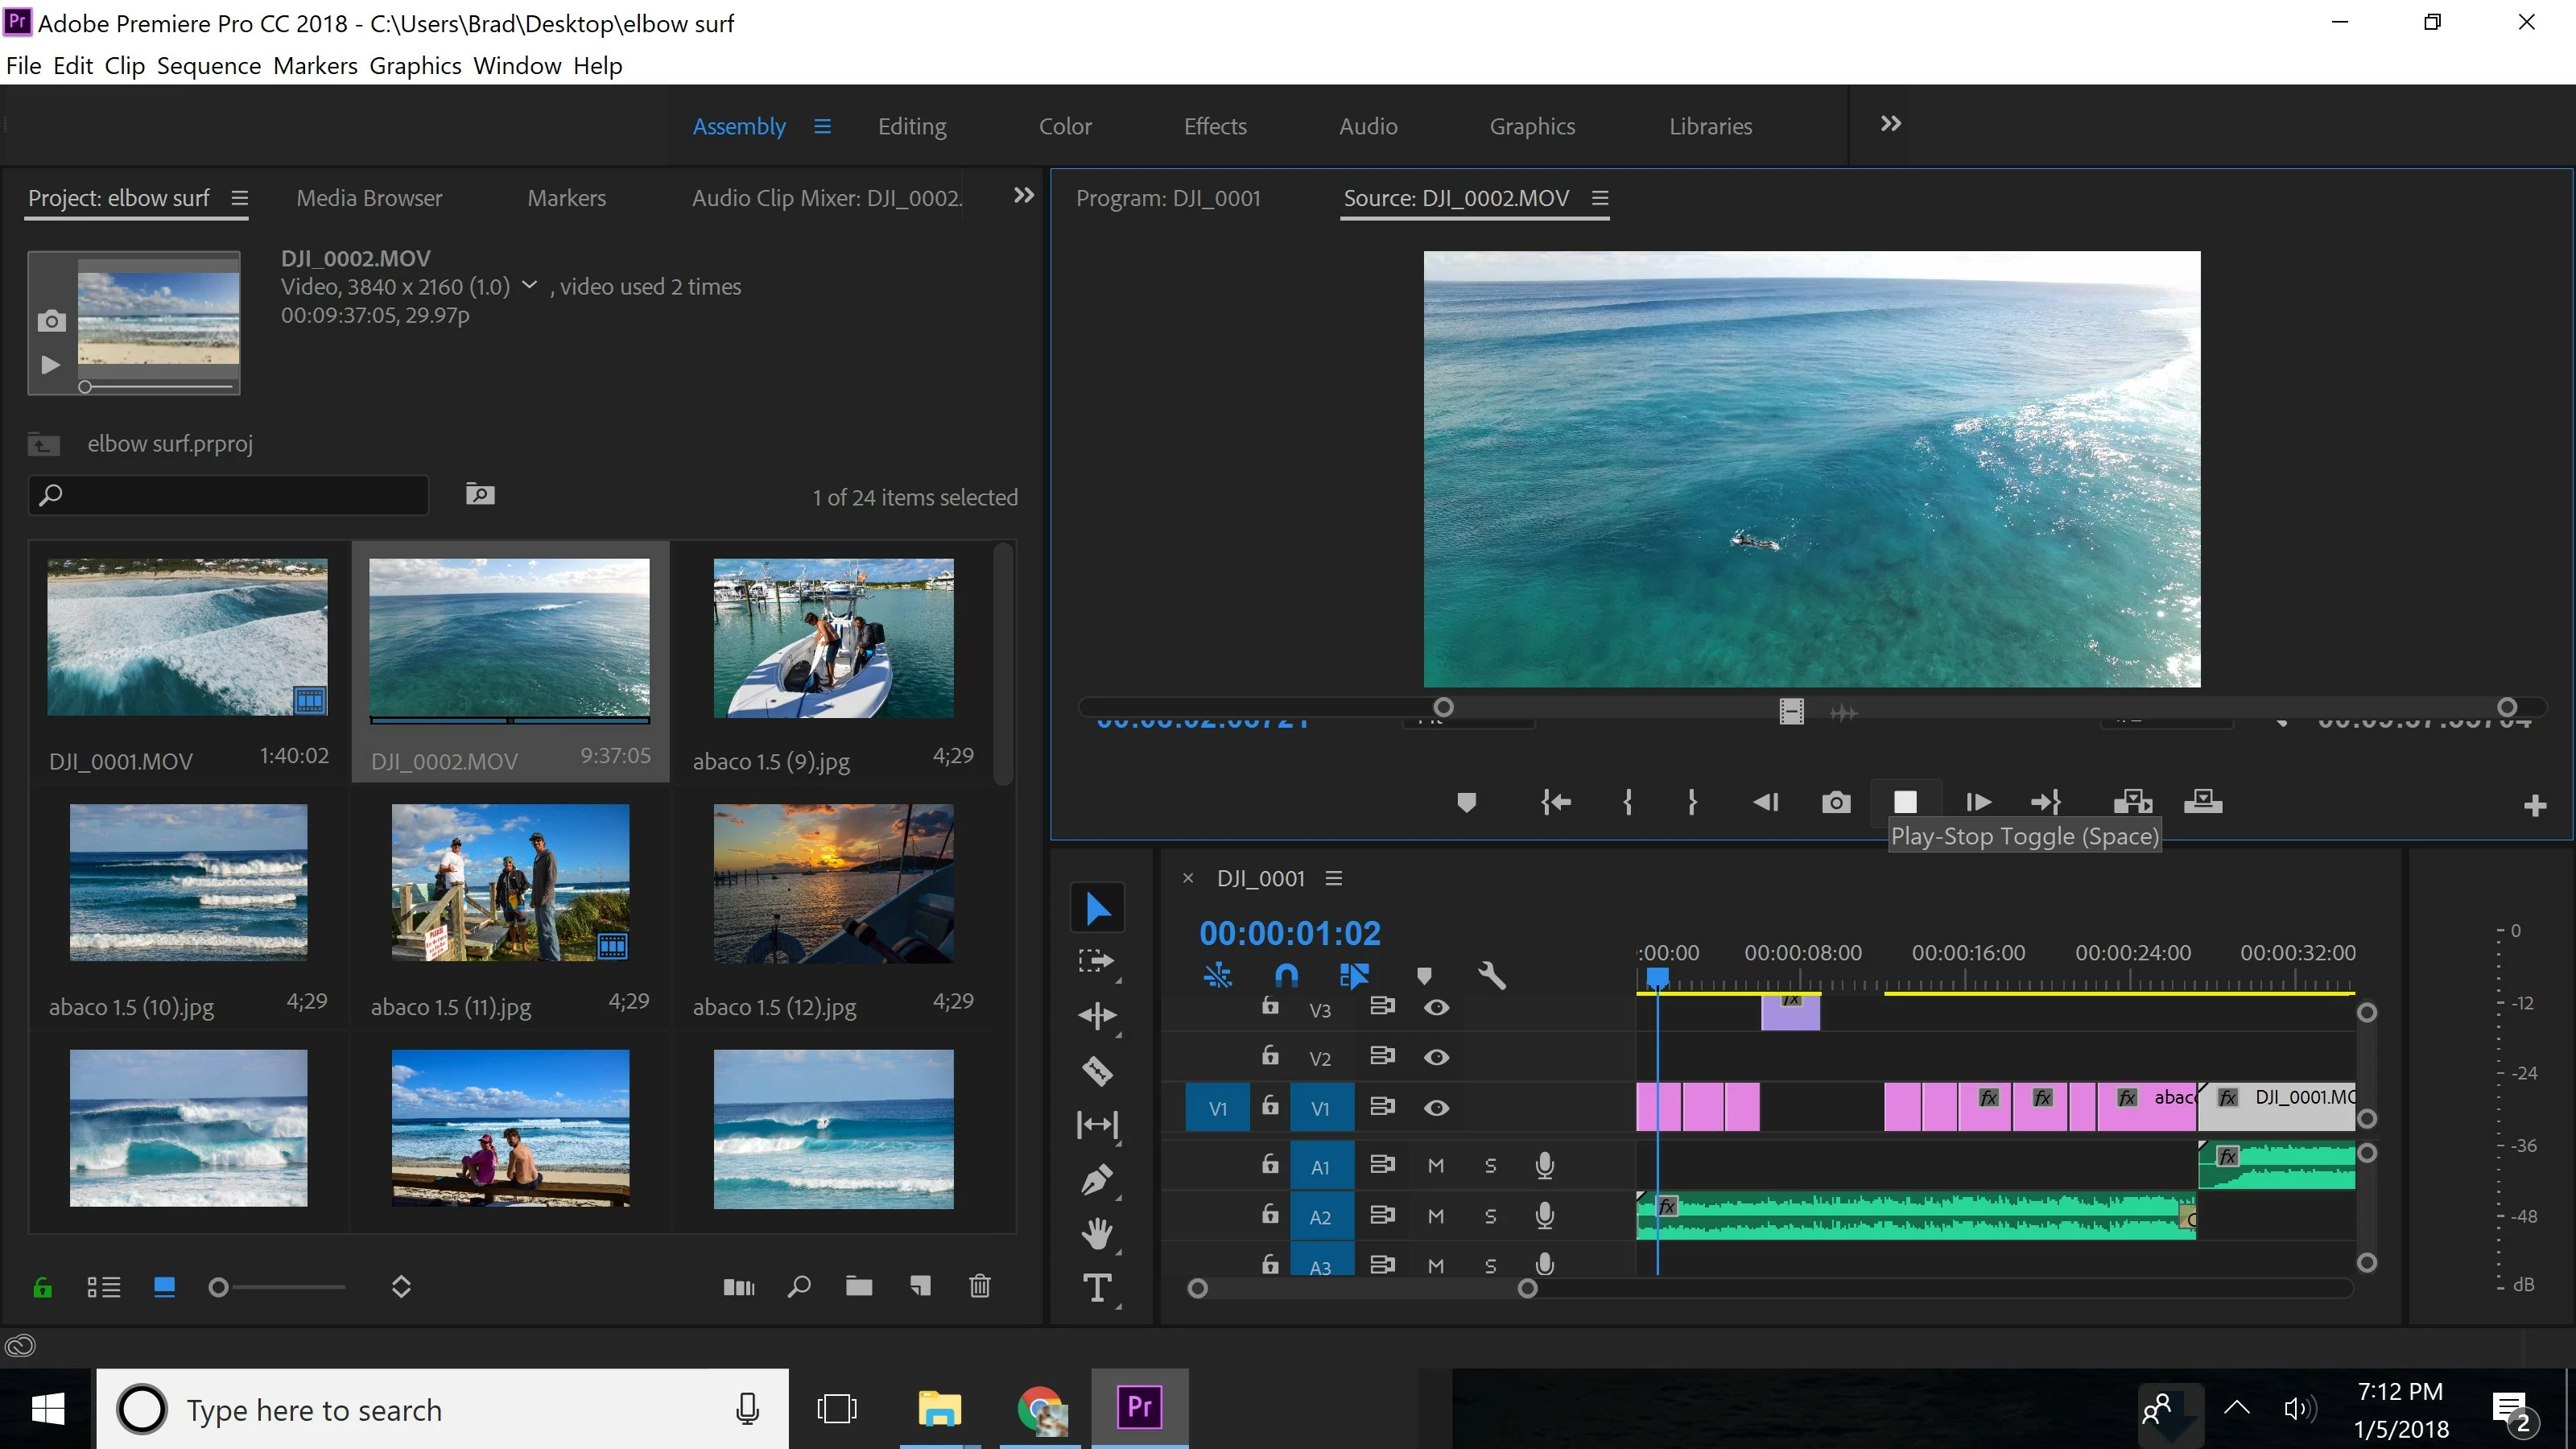Select the Hand tool
The height and width of the screenshot is (1449, 2576).
(1098, 1233)
